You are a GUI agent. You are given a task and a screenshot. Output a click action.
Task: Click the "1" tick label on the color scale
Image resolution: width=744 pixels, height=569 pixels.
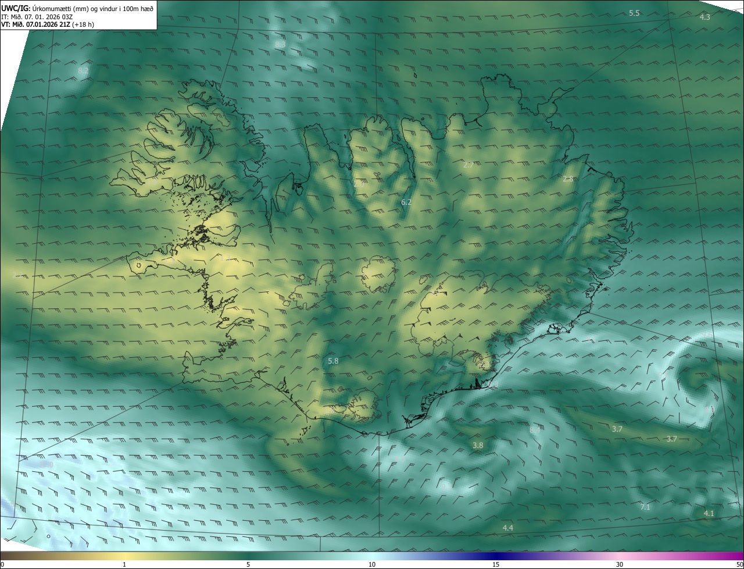pyautogui.click(x=124, y=564)
